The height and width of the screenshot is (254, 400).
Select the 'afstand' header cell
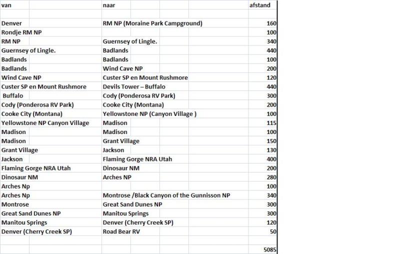click(261, 4)
